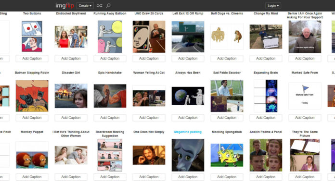Click Add Caption under Expanding Brain
The height and width of the screenshot is (185, 335).
point(266,118)
